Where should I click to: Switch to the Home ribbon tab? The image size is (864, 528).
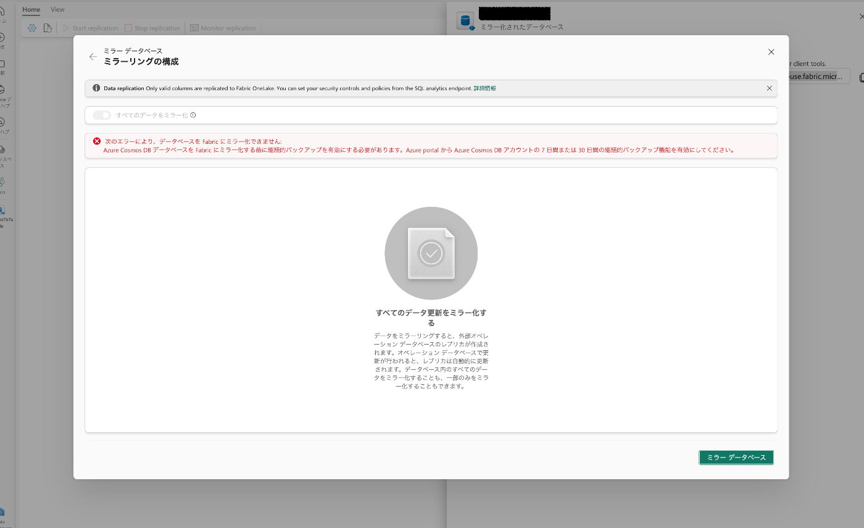pos(31,9)
